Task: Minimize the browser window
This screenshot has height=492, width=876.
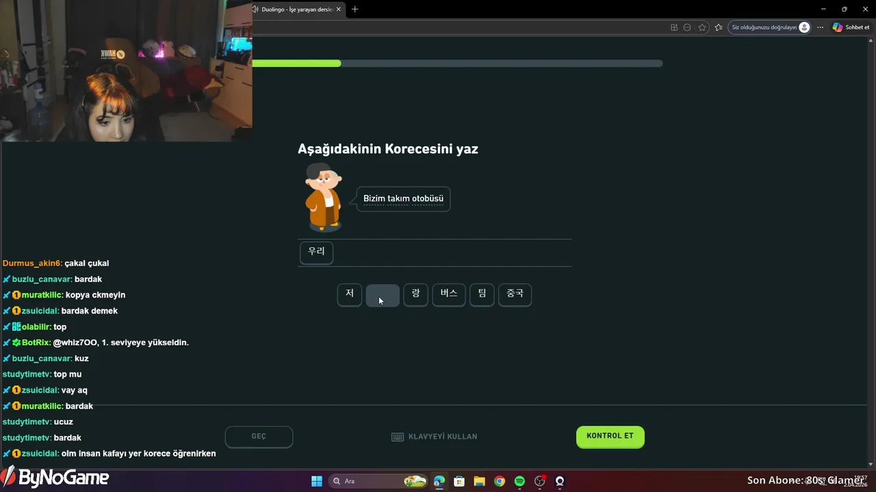Action: (x=823, y=9)
